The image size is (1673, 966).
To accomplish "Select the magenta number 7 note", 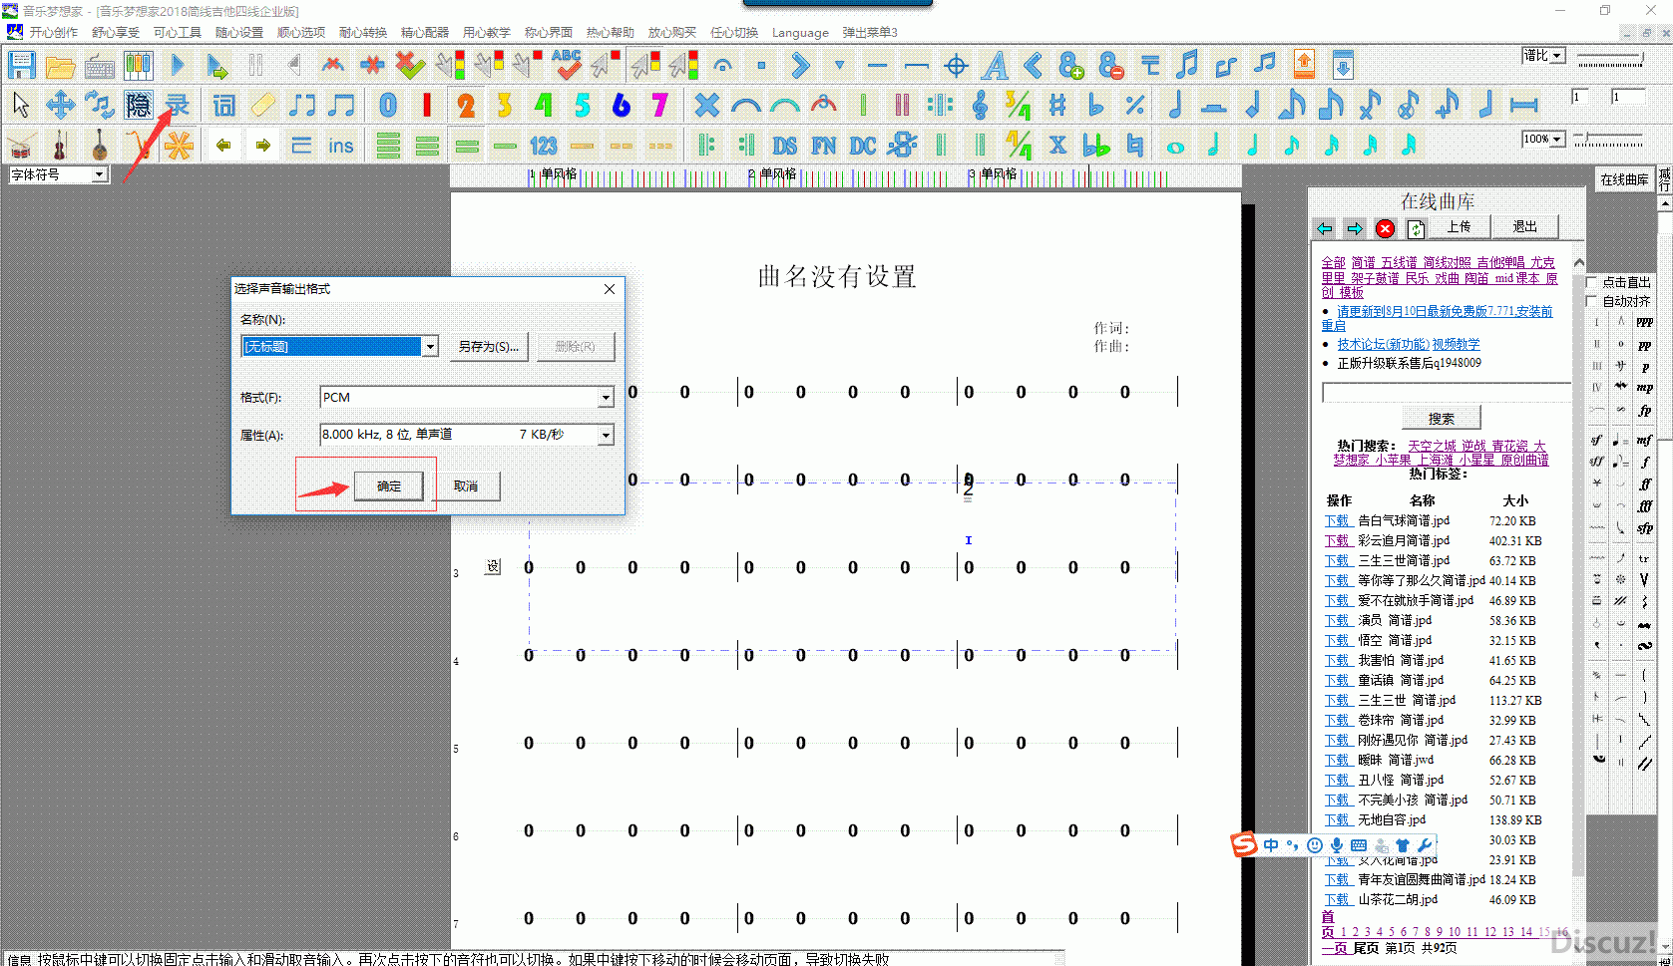I will tap(659, 105).
